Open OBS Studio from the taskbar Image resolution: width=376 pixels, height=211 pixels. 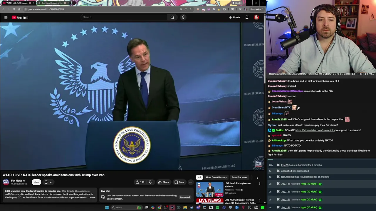pos(166,207)
